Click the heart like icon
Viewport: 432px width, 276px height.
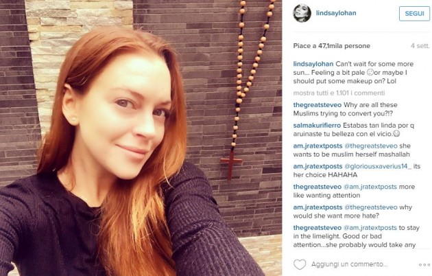point(300,264)
